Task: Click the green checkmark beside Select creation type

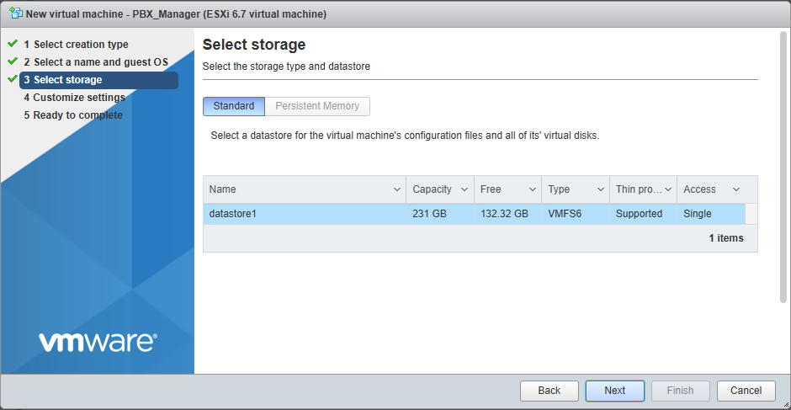Action: tap(13, 44)
